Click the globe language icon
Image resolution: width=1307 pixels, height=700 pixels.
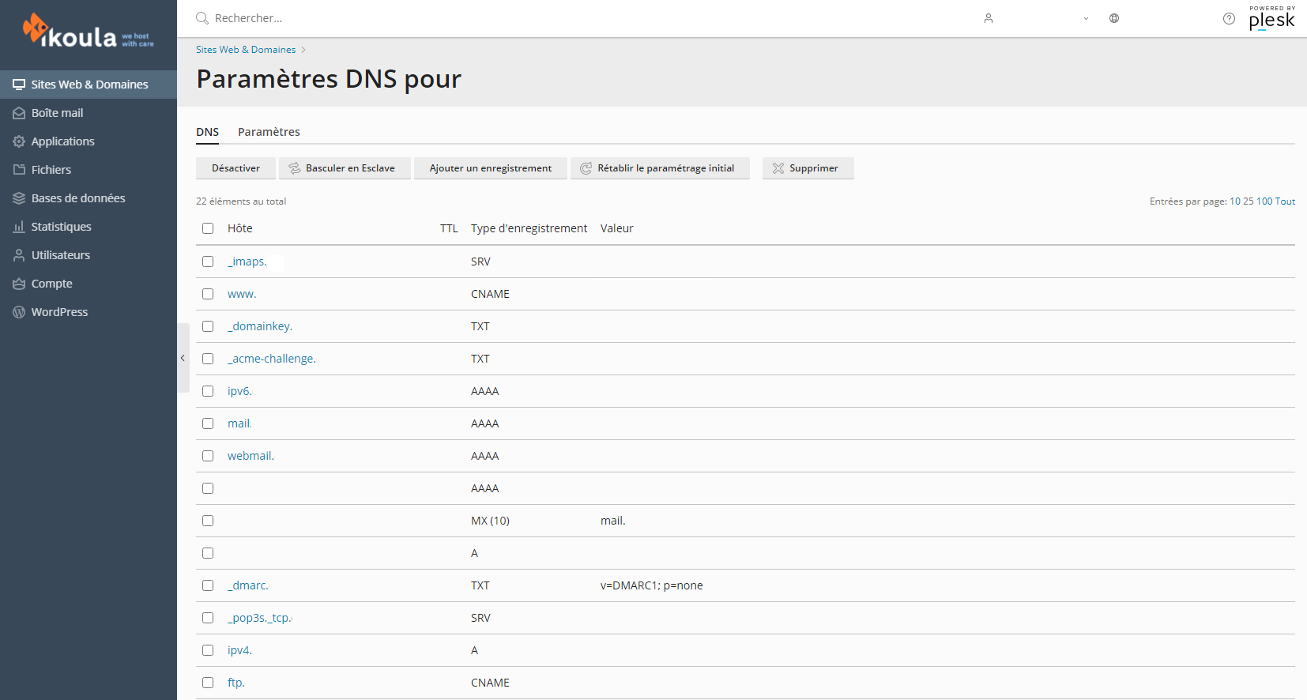(1114, 18)
